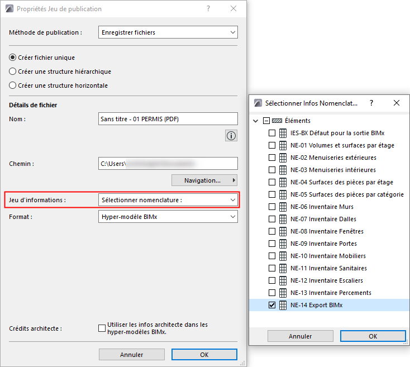Collapse the Éléments tree chevron
The height and width of the screenshot is (367, 410).
[256, 121]
